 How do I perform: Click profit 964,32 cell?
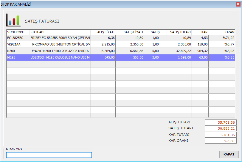pyautogui.click(x=200, y=51)
